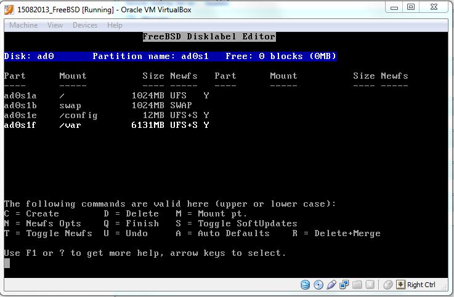454x297 pixels.
Task: Open the Devices menu
Action: point(85,25)
